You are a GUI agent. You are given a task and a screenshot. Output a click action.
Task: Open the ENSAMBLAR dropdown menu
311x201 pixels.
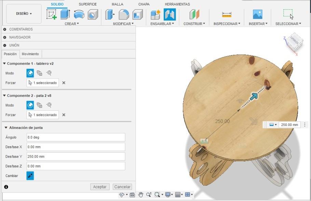point(162,24)
